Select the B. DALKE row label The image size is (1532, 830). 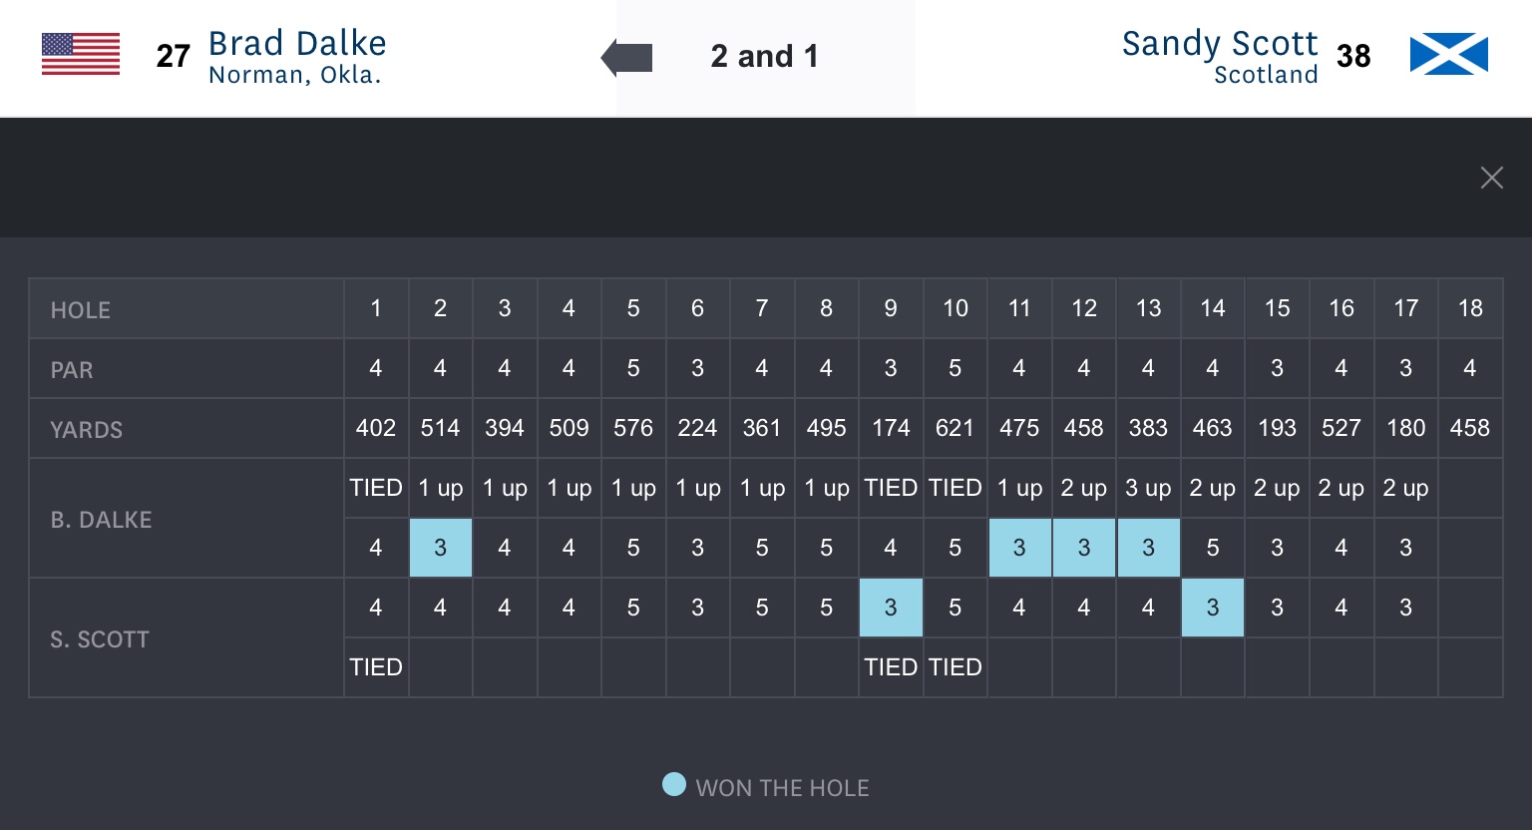101,520
